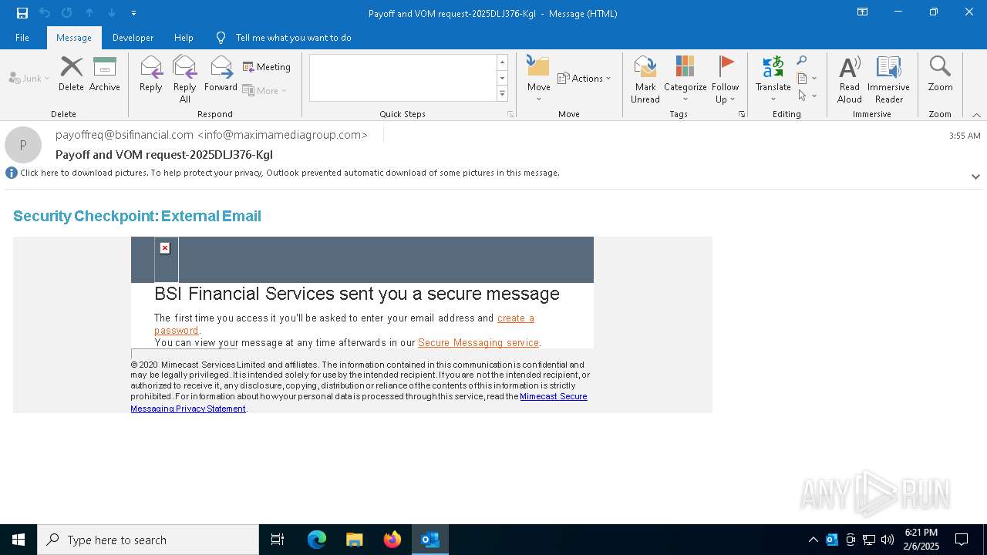Viewport: 987px width, 555px height.
Task: Show hidden system tray icons
Action: click(x=813, y=540)
